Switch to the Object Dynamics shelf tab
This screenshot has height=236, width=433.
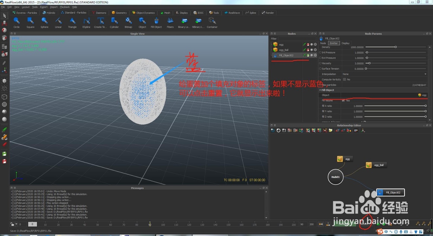(143, 13)
